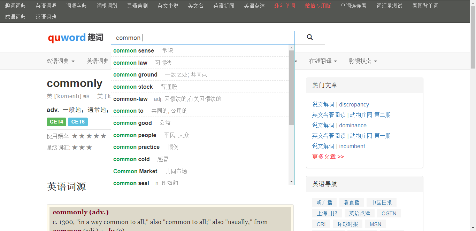Open 英文名 in top bar
Image resolution: width=476 pixels, height=231 pixels.
pos(196,6)
